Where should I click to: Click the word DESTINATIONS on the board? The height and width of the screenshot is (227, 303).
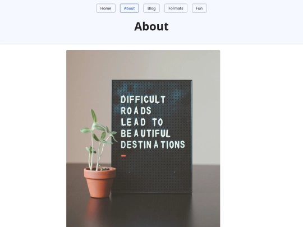(x=153, y=145)
